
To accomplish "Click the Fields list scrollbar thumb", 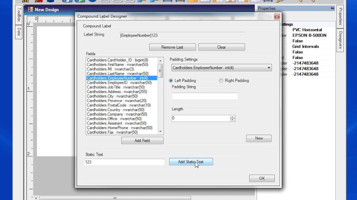I will [160, 71].
